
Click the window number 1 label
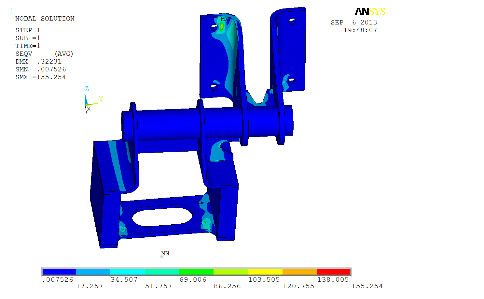12,11
